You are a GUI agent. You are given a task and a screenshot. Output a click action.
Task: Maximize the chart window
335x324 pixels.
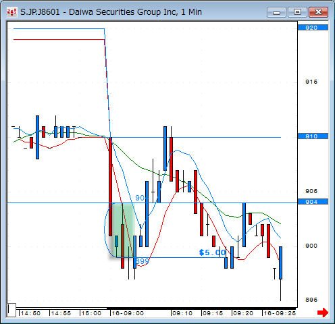[x=297, y=12]
